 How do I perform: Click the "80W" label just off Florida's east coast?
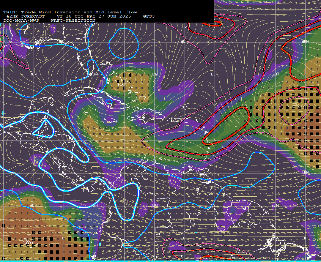[95, 74]
